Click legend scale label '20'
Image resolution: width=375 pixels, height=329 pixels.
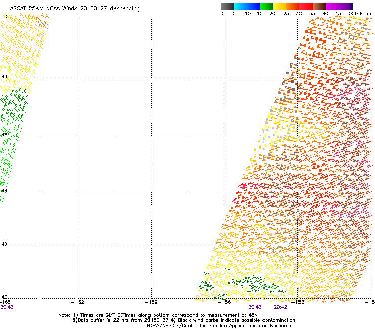272,14
